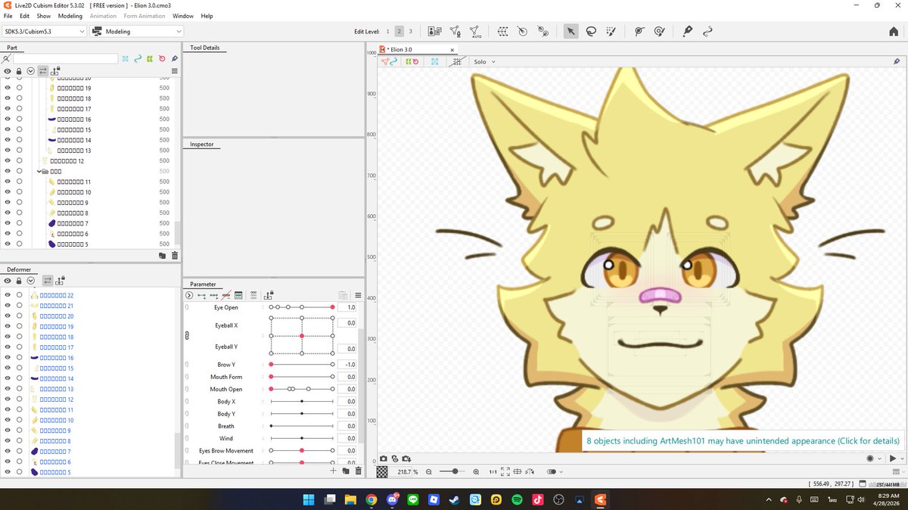Choose the Lasso selection tool
The width and height of the screenshot is (908, 510).
[x=591, y=31]
